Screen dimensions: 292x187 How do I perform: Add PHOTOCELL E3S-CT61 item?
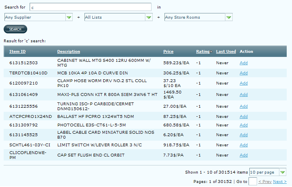pos(244,125)
